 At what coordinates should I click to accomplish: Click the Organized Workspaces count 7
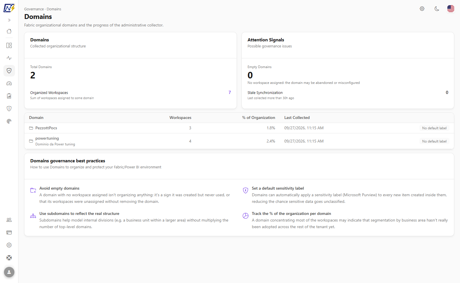[x=230, y=93]
